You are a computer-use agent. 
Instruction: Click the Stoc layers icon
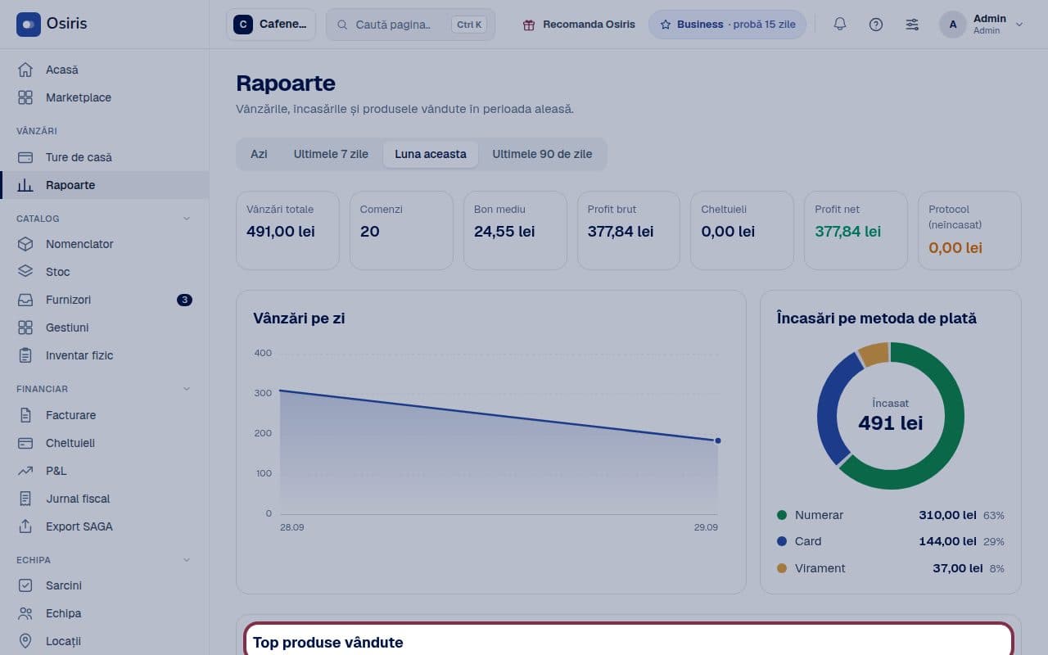(x=25, y=272)
